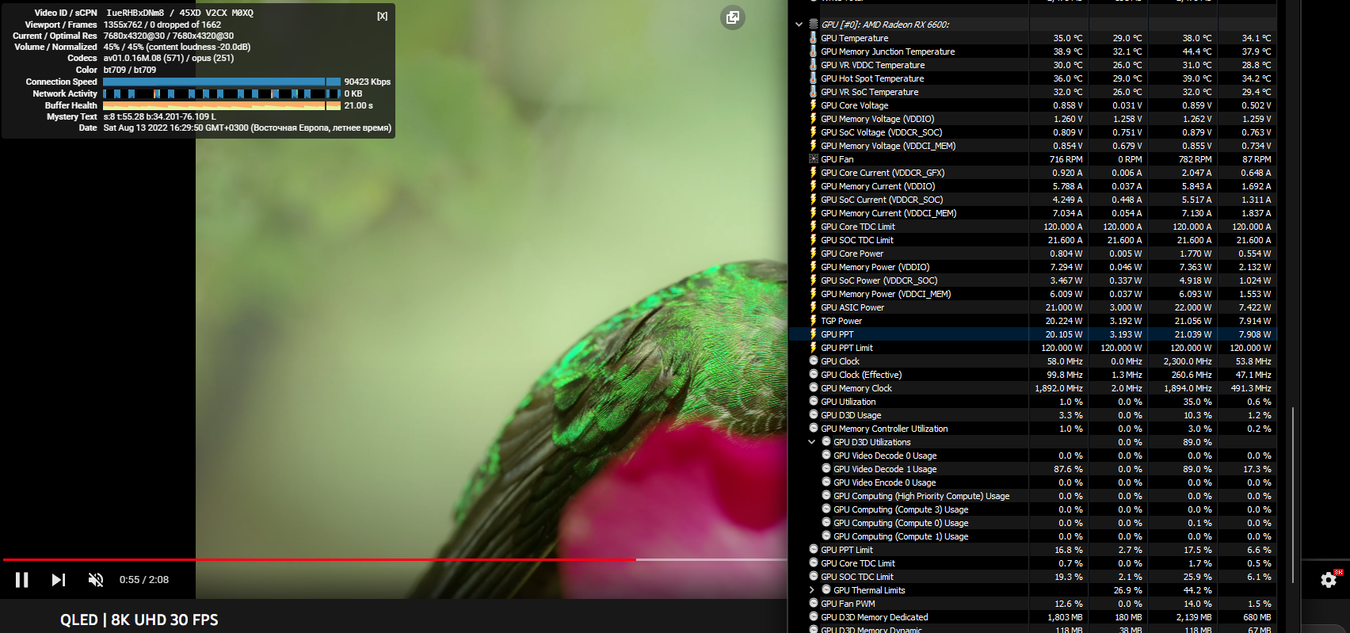Select the GPU SoC Current (VDDCR_SOC) row
Viewport: 1350px width, 633px height.
(x=1033, y=200)
